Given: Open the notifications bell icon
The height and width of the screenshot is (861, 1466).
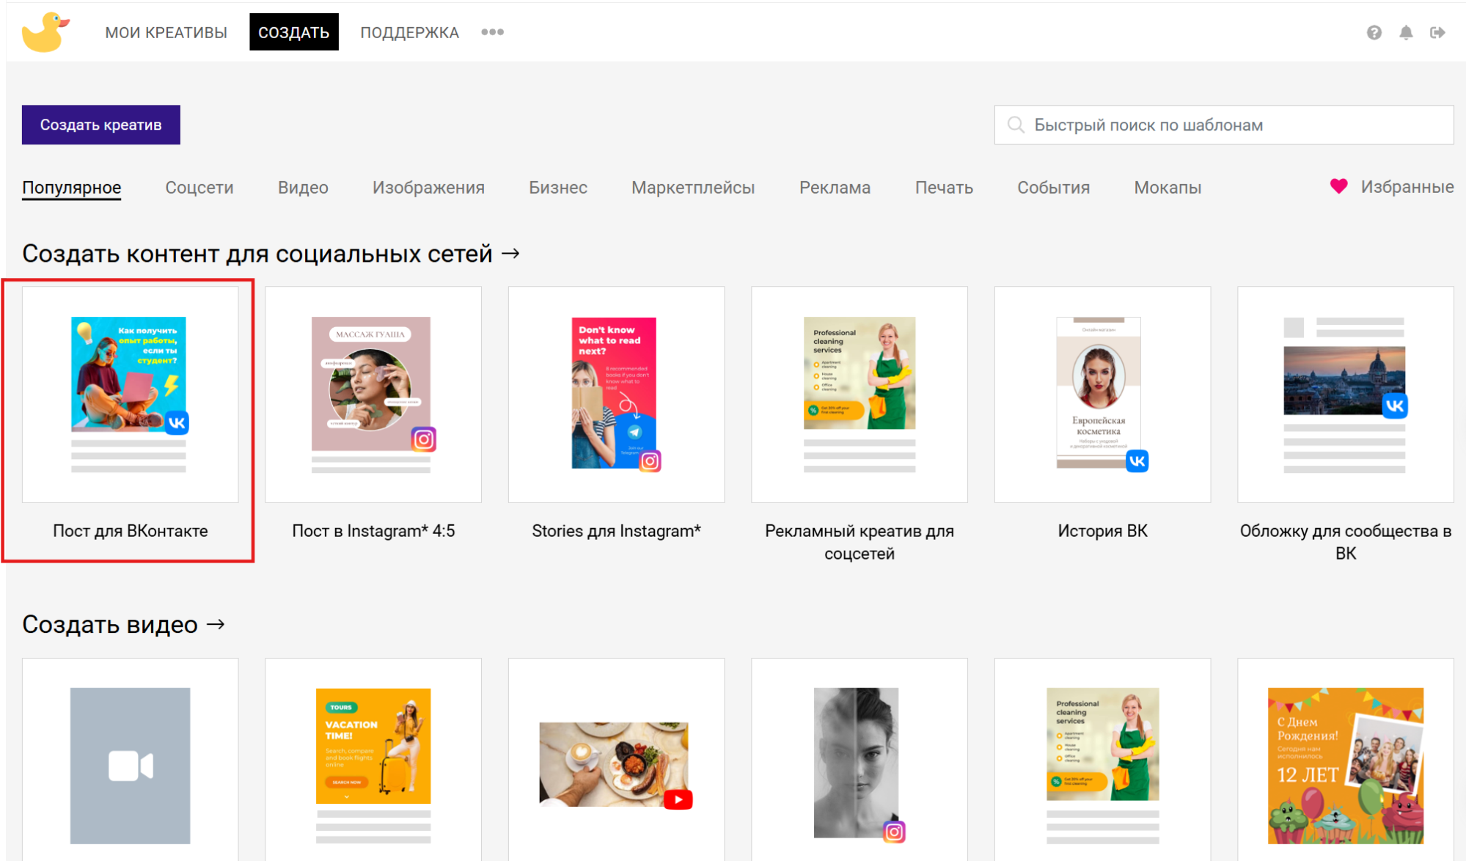Looking at the screenshot, I should click(x=1405, y=32).
